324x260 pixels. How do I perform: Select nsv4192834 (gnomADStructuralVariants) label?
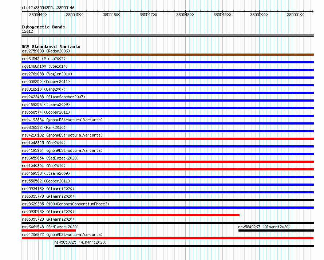pos(62,120)
